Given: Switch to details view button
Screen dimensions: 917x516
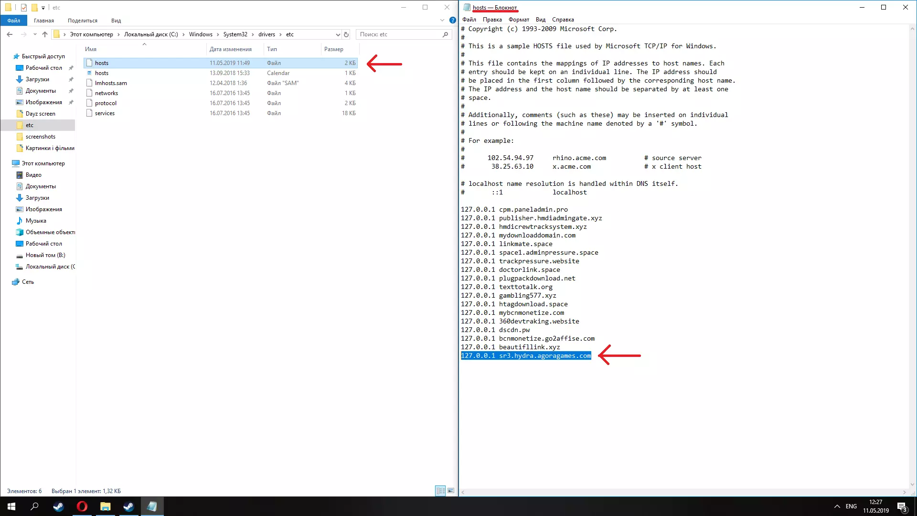Looking at the screenshot, I should [440, 491].
